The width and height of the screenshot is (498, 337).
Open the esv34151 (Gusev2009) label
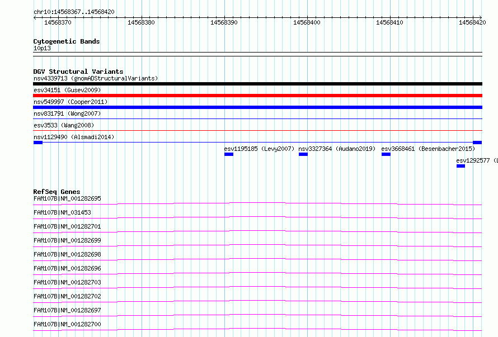[67, 90]
